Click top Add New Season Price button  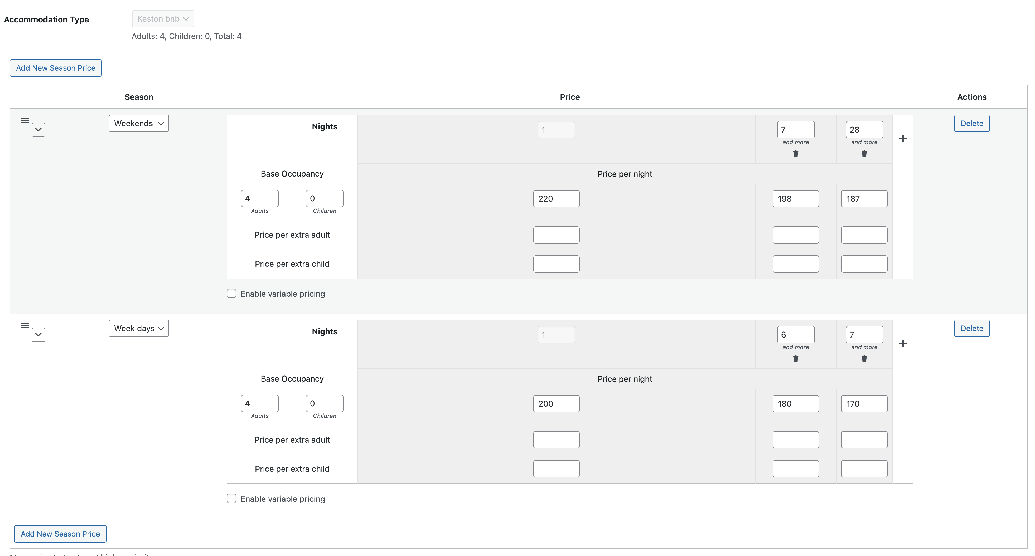(55, 68)
